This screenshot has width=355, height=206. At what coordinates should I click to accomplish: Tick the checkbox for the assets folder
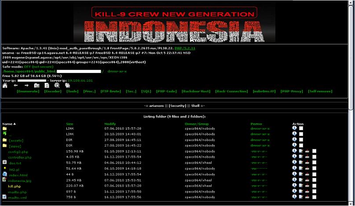coord(301,140)
